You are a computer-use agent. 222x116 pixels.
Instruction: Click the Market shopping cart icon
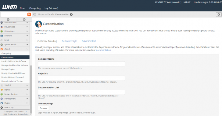(2, 90)
